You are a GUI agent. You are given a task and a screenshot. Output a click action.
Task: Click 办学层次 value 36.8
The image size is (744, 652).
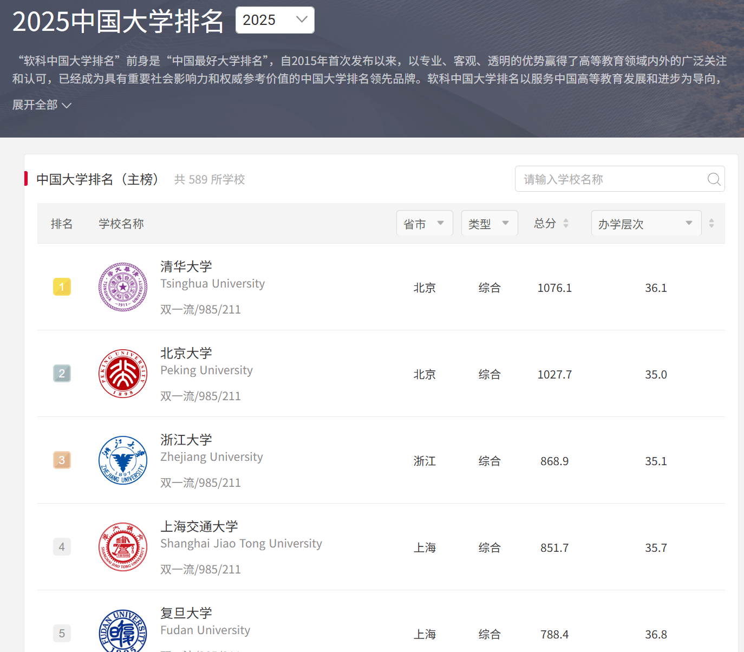point(656,635)
